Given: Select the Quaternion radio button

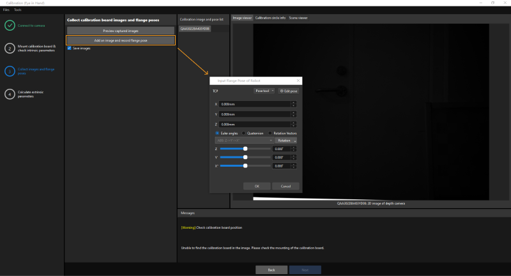Looking at the screenshot, I should pos(243,133).
